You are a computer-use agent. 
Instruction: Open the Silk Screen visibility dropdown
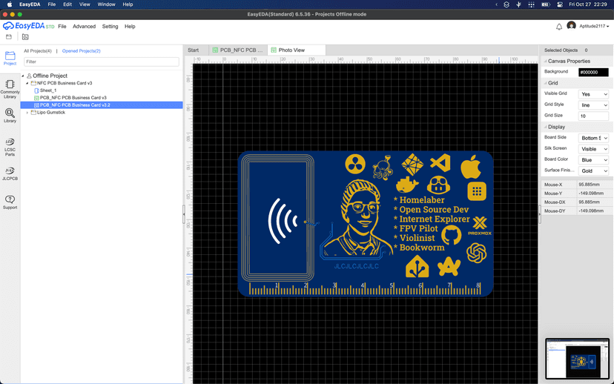(593, 149)
